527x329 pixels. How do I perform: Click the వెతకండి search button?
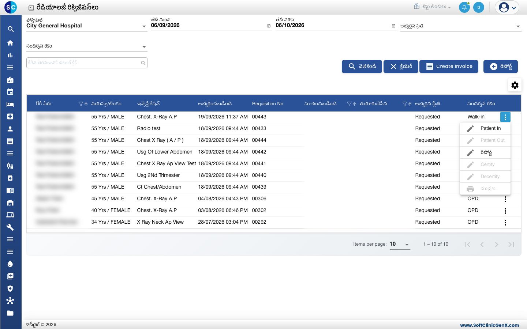[362, 67]
